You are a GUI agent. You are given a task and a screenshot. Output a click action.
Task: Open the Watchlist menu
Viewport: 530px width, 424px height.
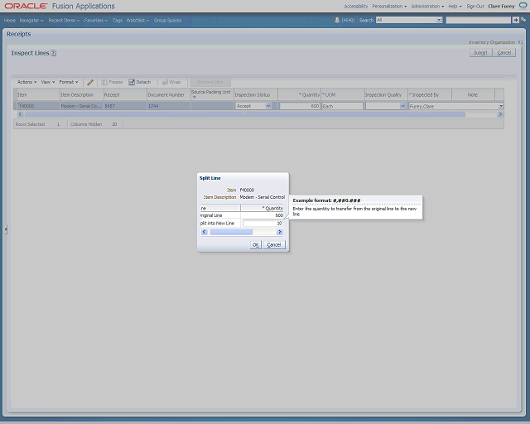137,20
